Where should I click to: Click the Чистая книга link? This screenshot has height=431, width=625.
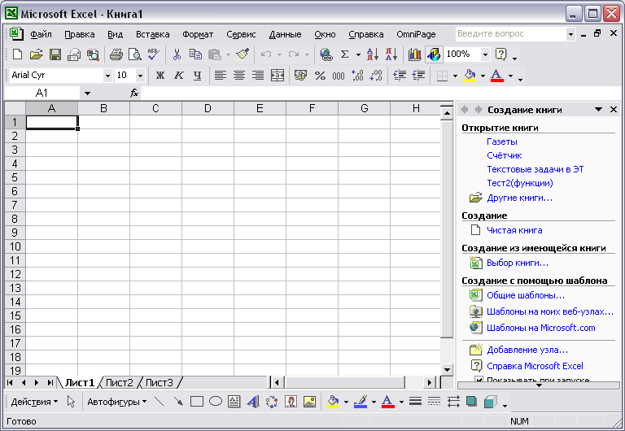pos(514,230)
